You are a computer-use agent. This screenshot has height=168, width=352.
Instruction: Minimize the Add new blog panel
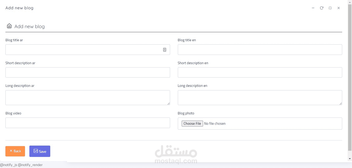313,8
